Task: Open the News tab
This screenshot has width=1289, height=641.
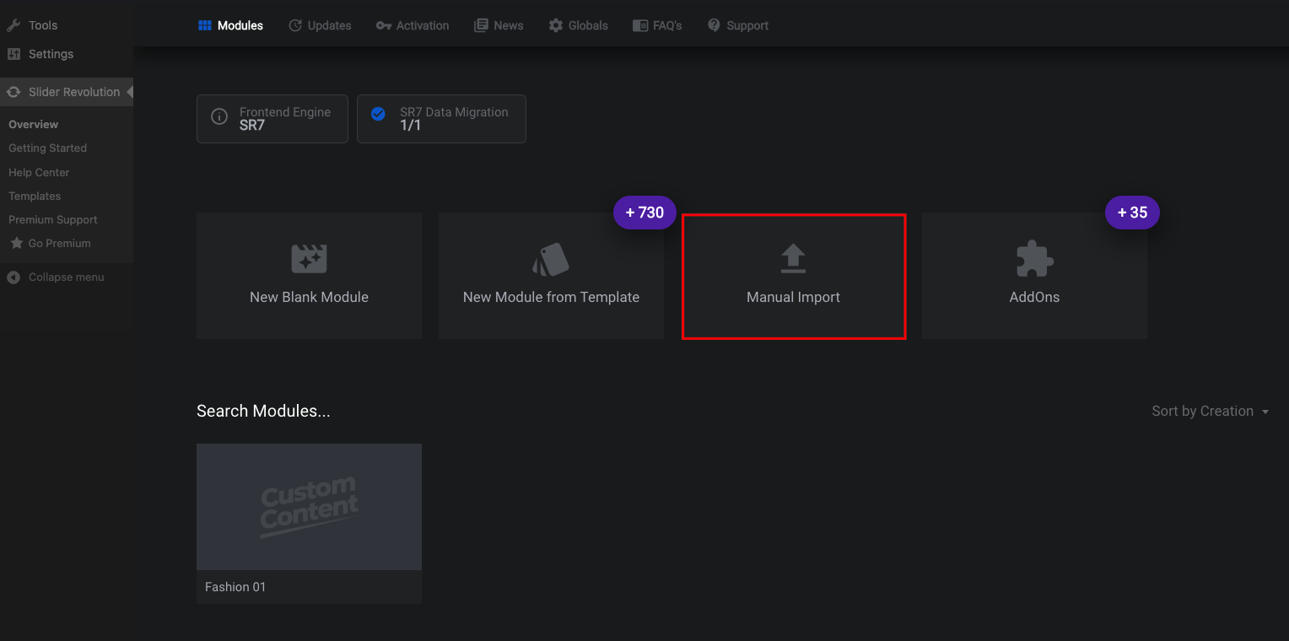Action: click(x=499, y=25)
